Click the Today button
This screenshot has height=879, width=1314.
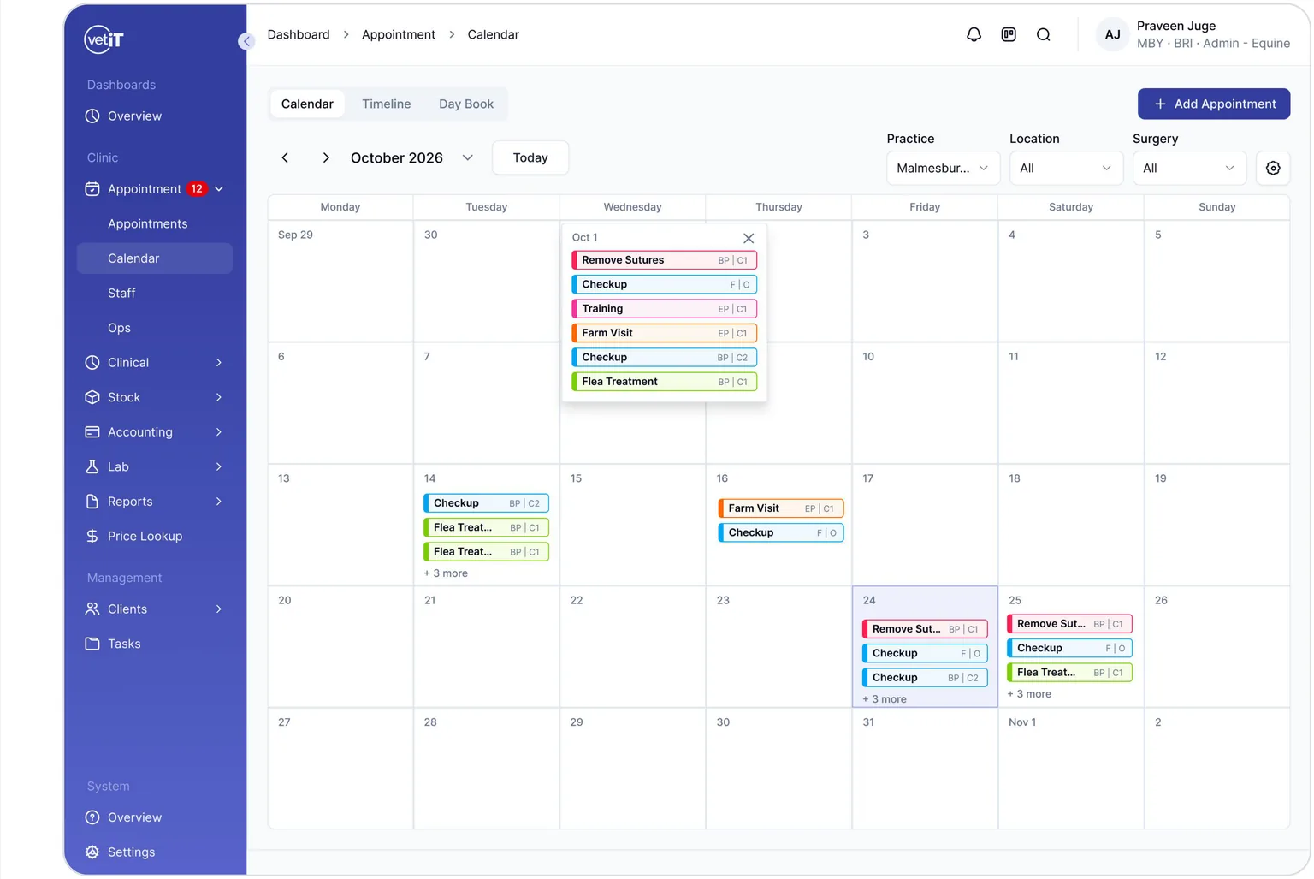(x=530, y=157)
